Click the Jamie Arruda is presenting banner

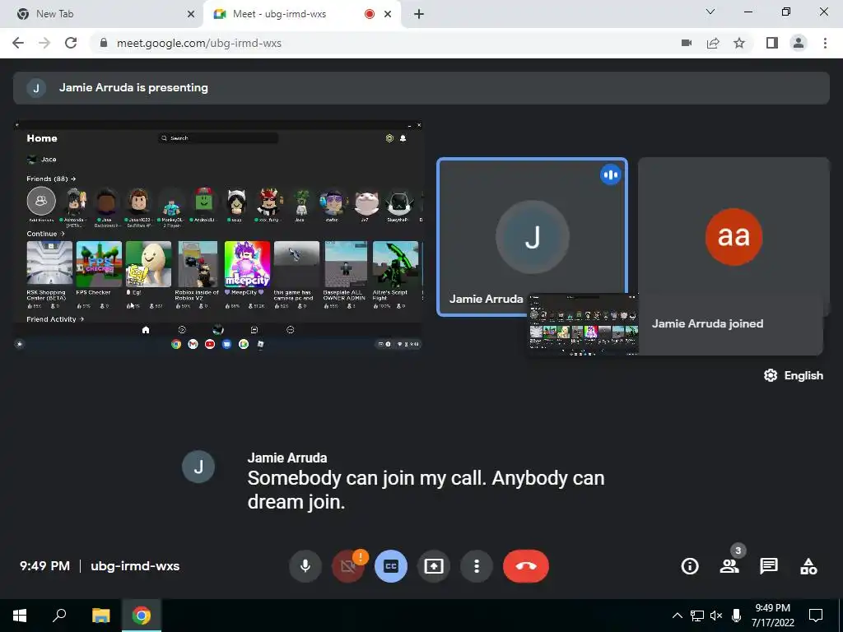(x=421, y=87)
